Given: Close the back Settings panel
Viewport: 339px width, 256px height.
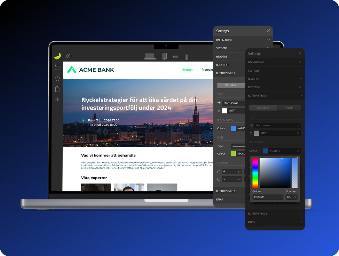Looking at the screenshot, I should click(x=268, y=31).
